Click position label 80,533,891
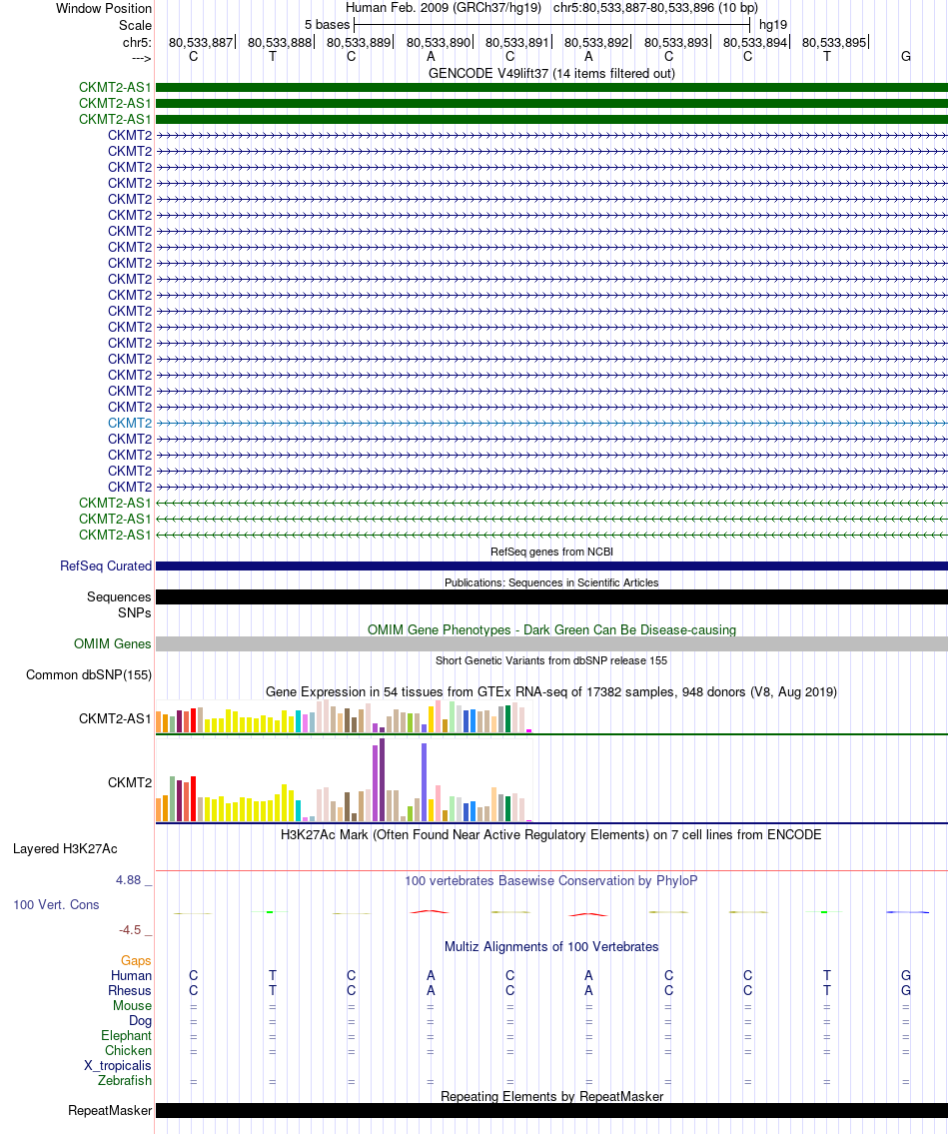This screenshot has height=1134, width=949. point(517,43)
